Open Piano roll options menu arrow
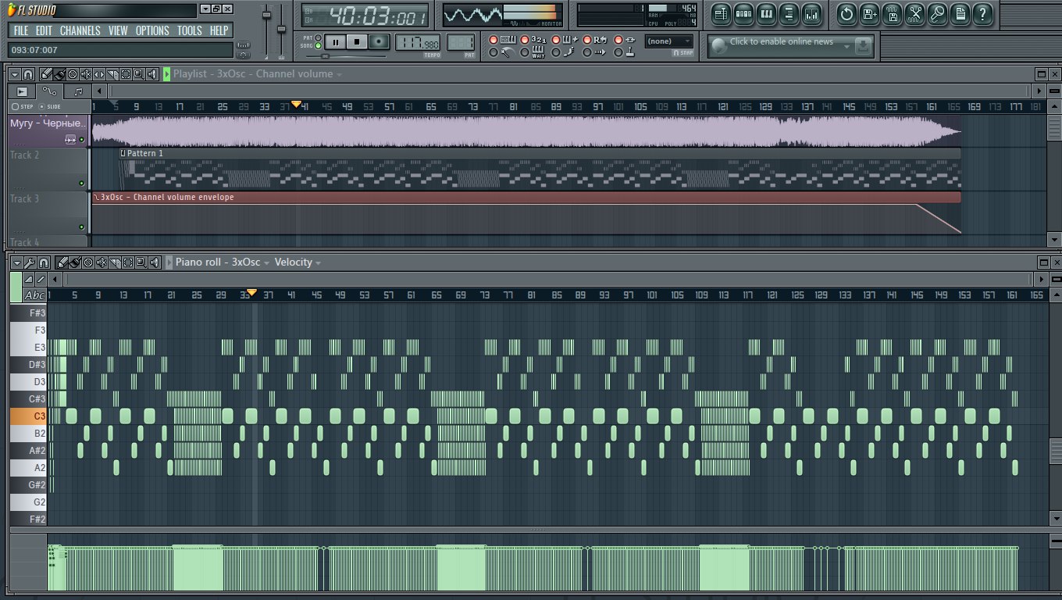The image size is (1062, 600). [x=16, y=262]
